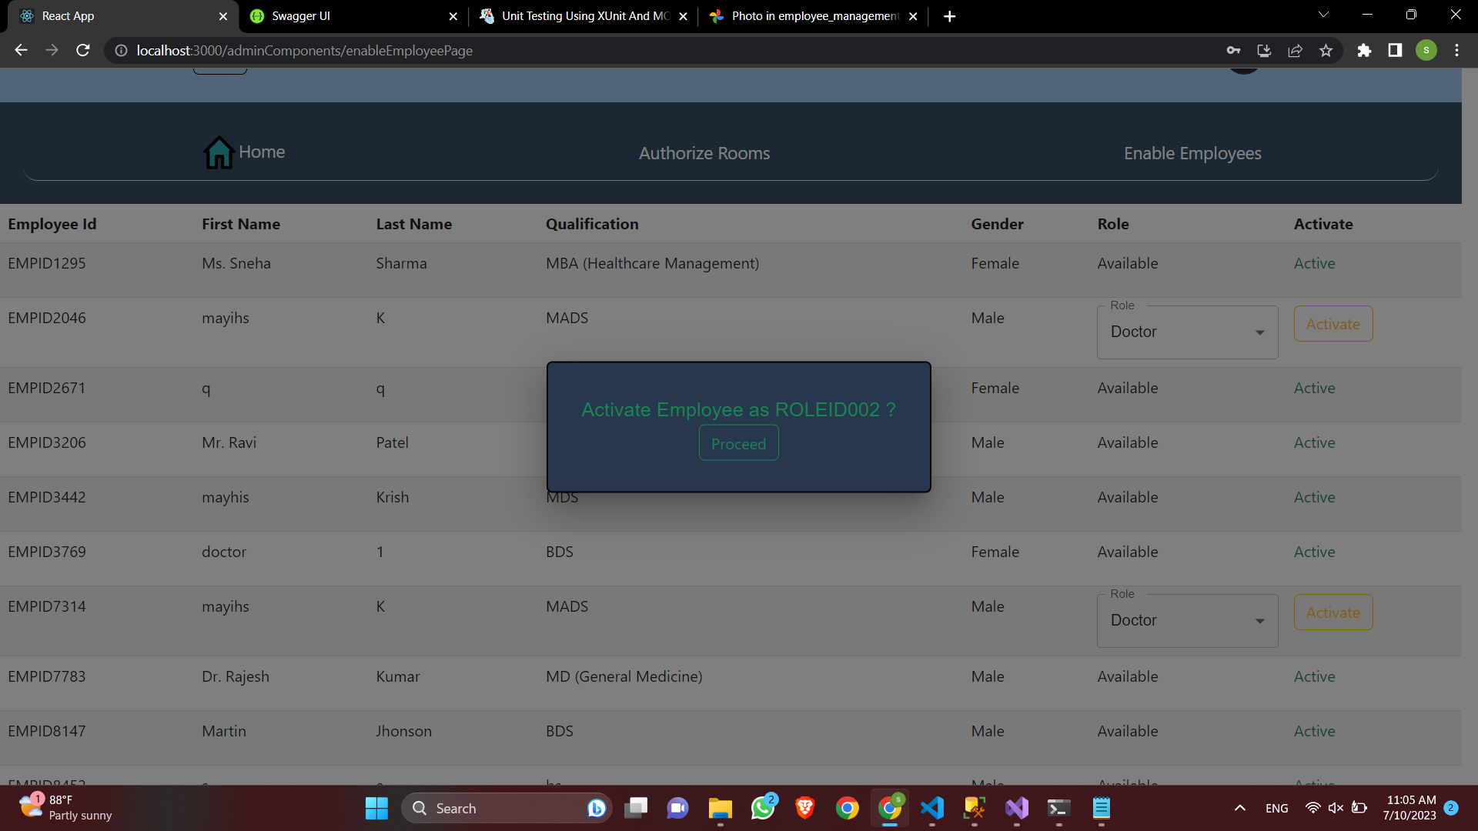1478x831 pixels.
Task: Open Enable Employees navigation tab
Action: 1192,153
